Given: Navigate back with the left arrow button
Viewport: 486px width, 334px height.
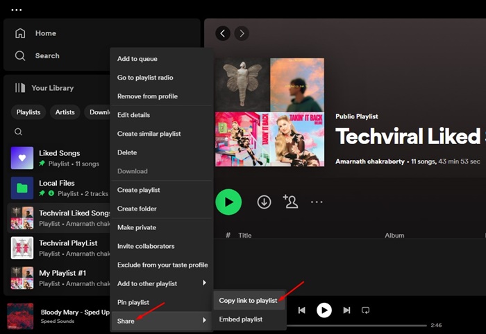Looking at the screenshot, I should 223,33.
